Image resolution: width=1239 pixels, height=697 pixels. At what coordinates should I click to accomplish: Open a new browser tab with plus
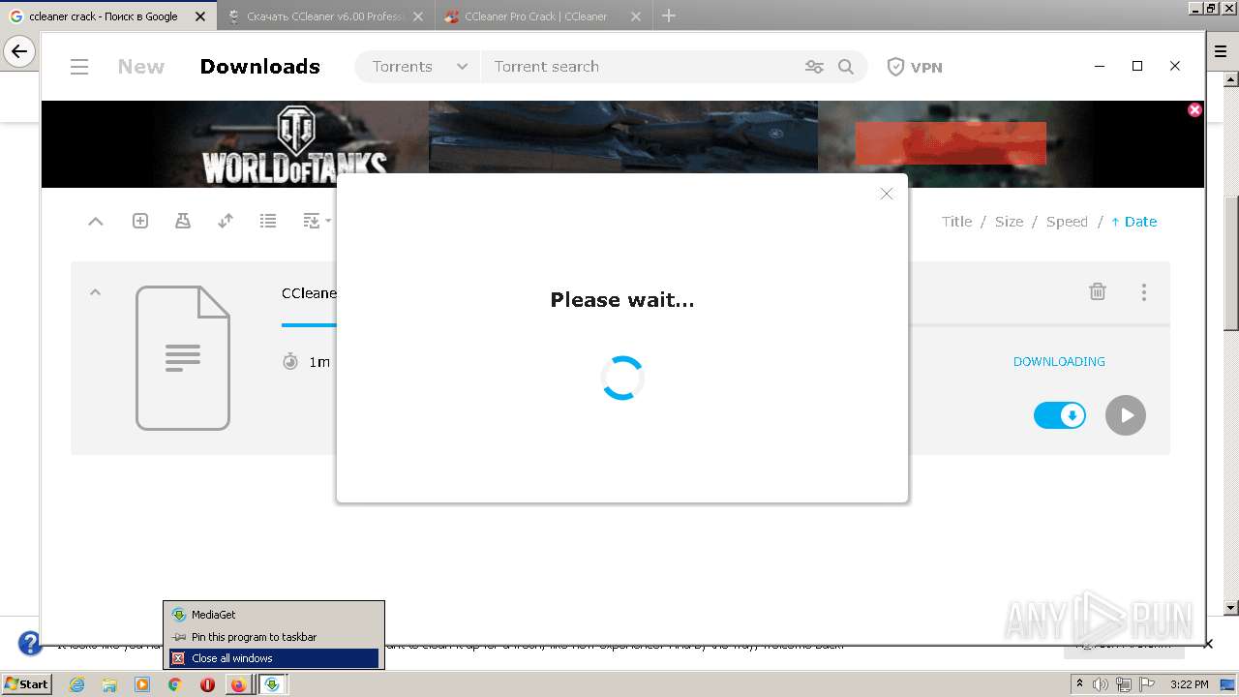[669, 15]
